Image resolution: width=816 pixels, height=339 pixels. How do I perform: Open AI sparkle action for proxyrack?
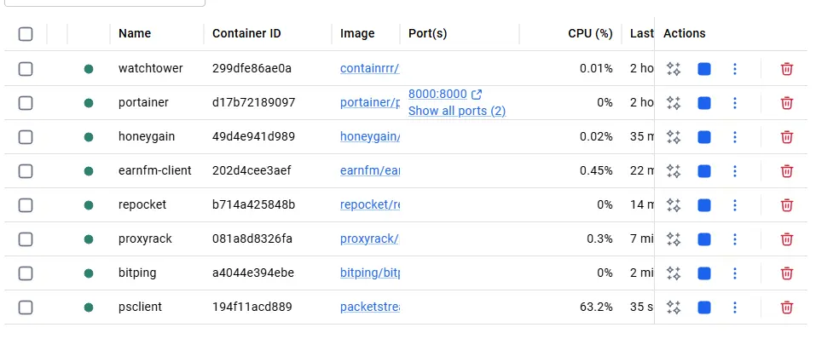point(674,239)
